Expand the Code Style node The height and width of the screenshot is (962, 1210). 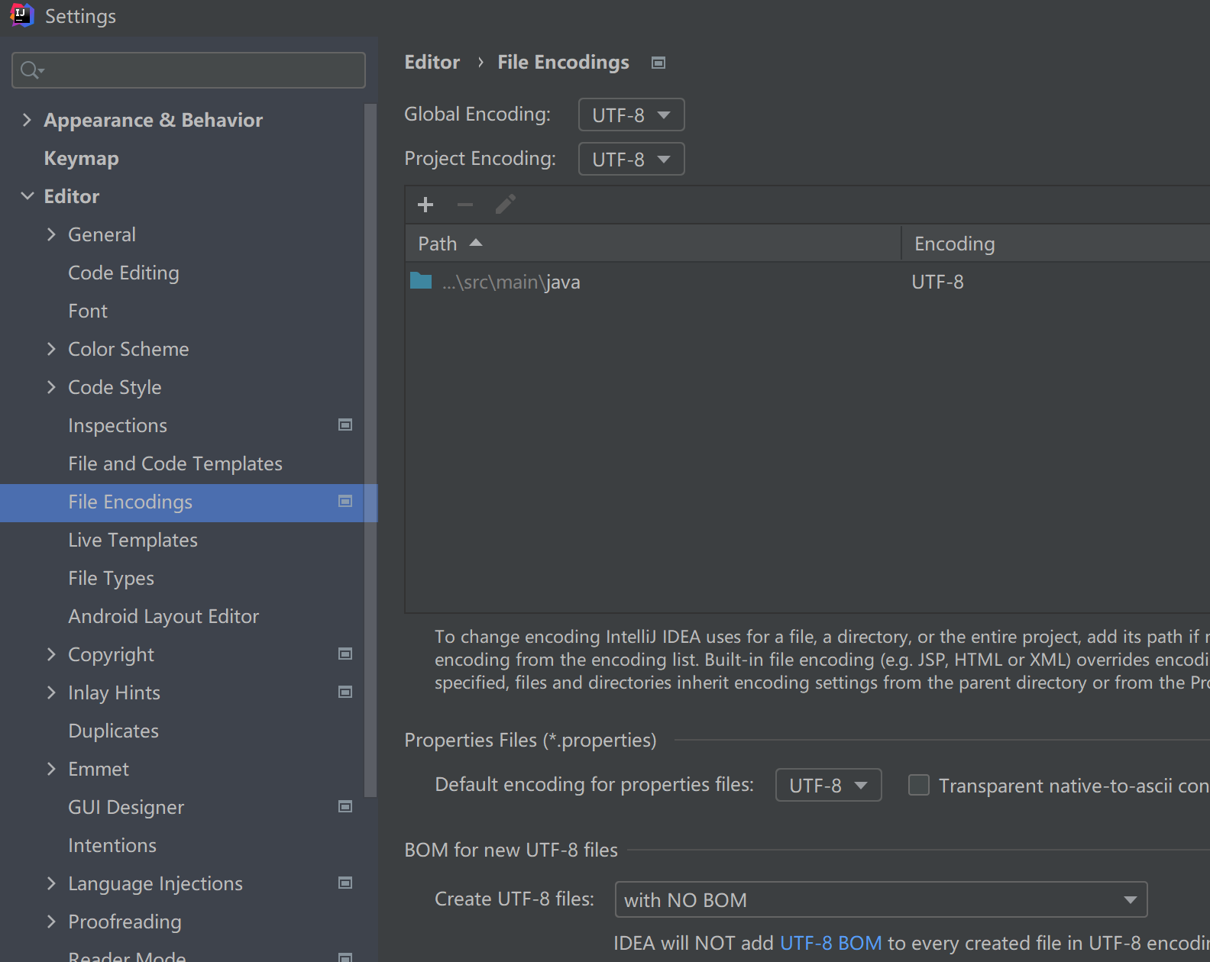point(51,387)
